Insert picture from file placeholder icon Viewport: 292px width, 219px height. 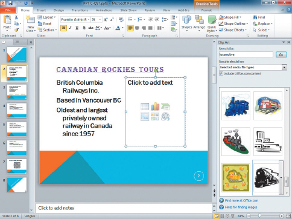tap(145, 117)
